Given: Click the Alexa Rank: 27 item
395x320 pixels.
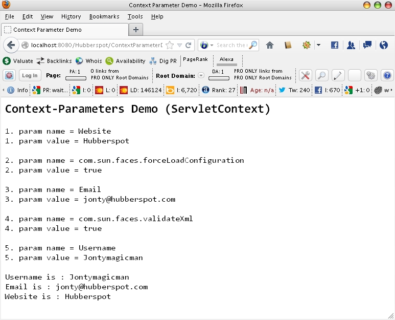Looking at the screenshot, I should [218, 90].
